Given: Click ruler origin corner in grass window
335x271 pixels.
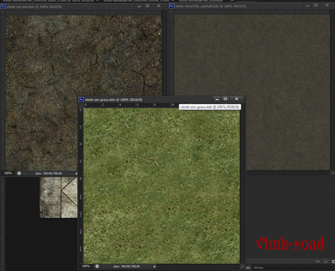Looking at the screenshot, I should click(81, 105).
